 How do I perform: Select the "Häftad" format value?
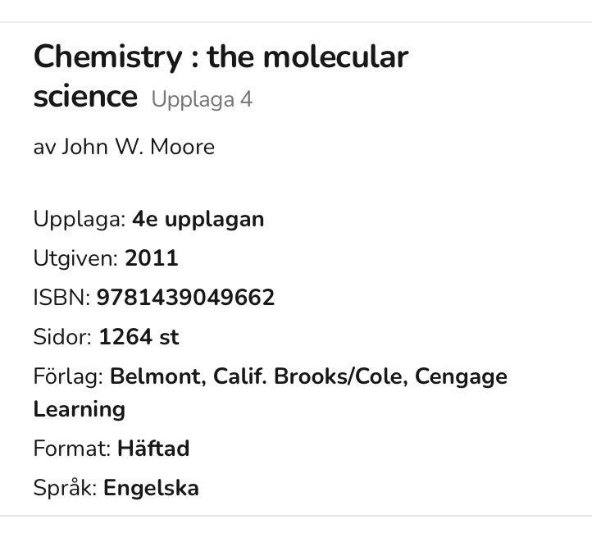click(x=153, y=449)
